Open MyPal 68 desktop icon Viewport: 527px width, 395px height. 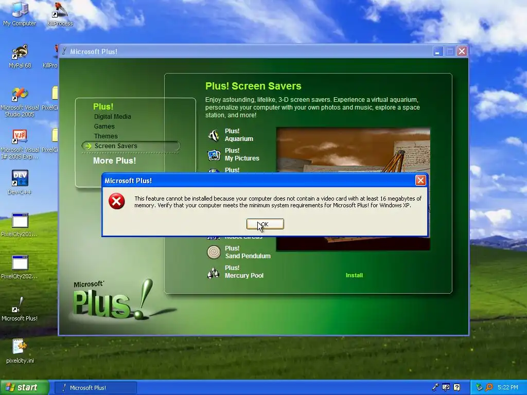20,56
